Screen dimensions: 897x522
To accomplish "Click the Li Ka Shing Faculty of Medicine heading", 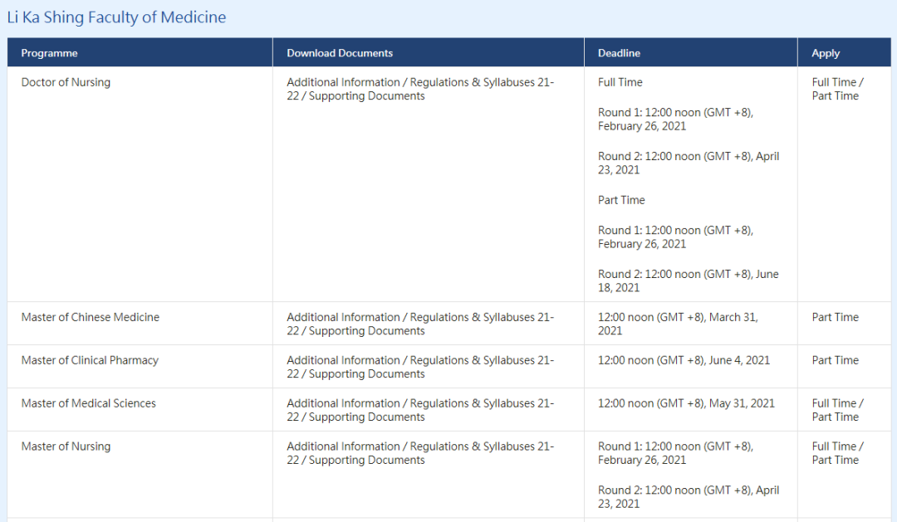I will pyautogui.click(x=117, y=17).
